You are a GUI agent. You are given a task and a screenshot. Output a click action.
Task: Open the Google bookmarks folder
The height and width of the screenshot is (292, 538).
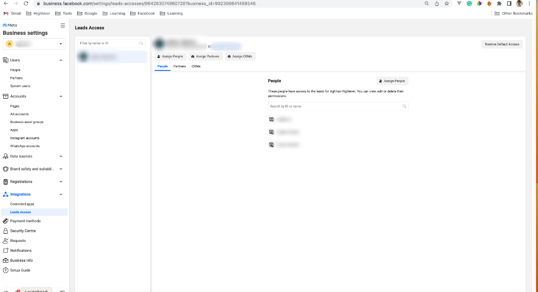[x=87, y=14]
